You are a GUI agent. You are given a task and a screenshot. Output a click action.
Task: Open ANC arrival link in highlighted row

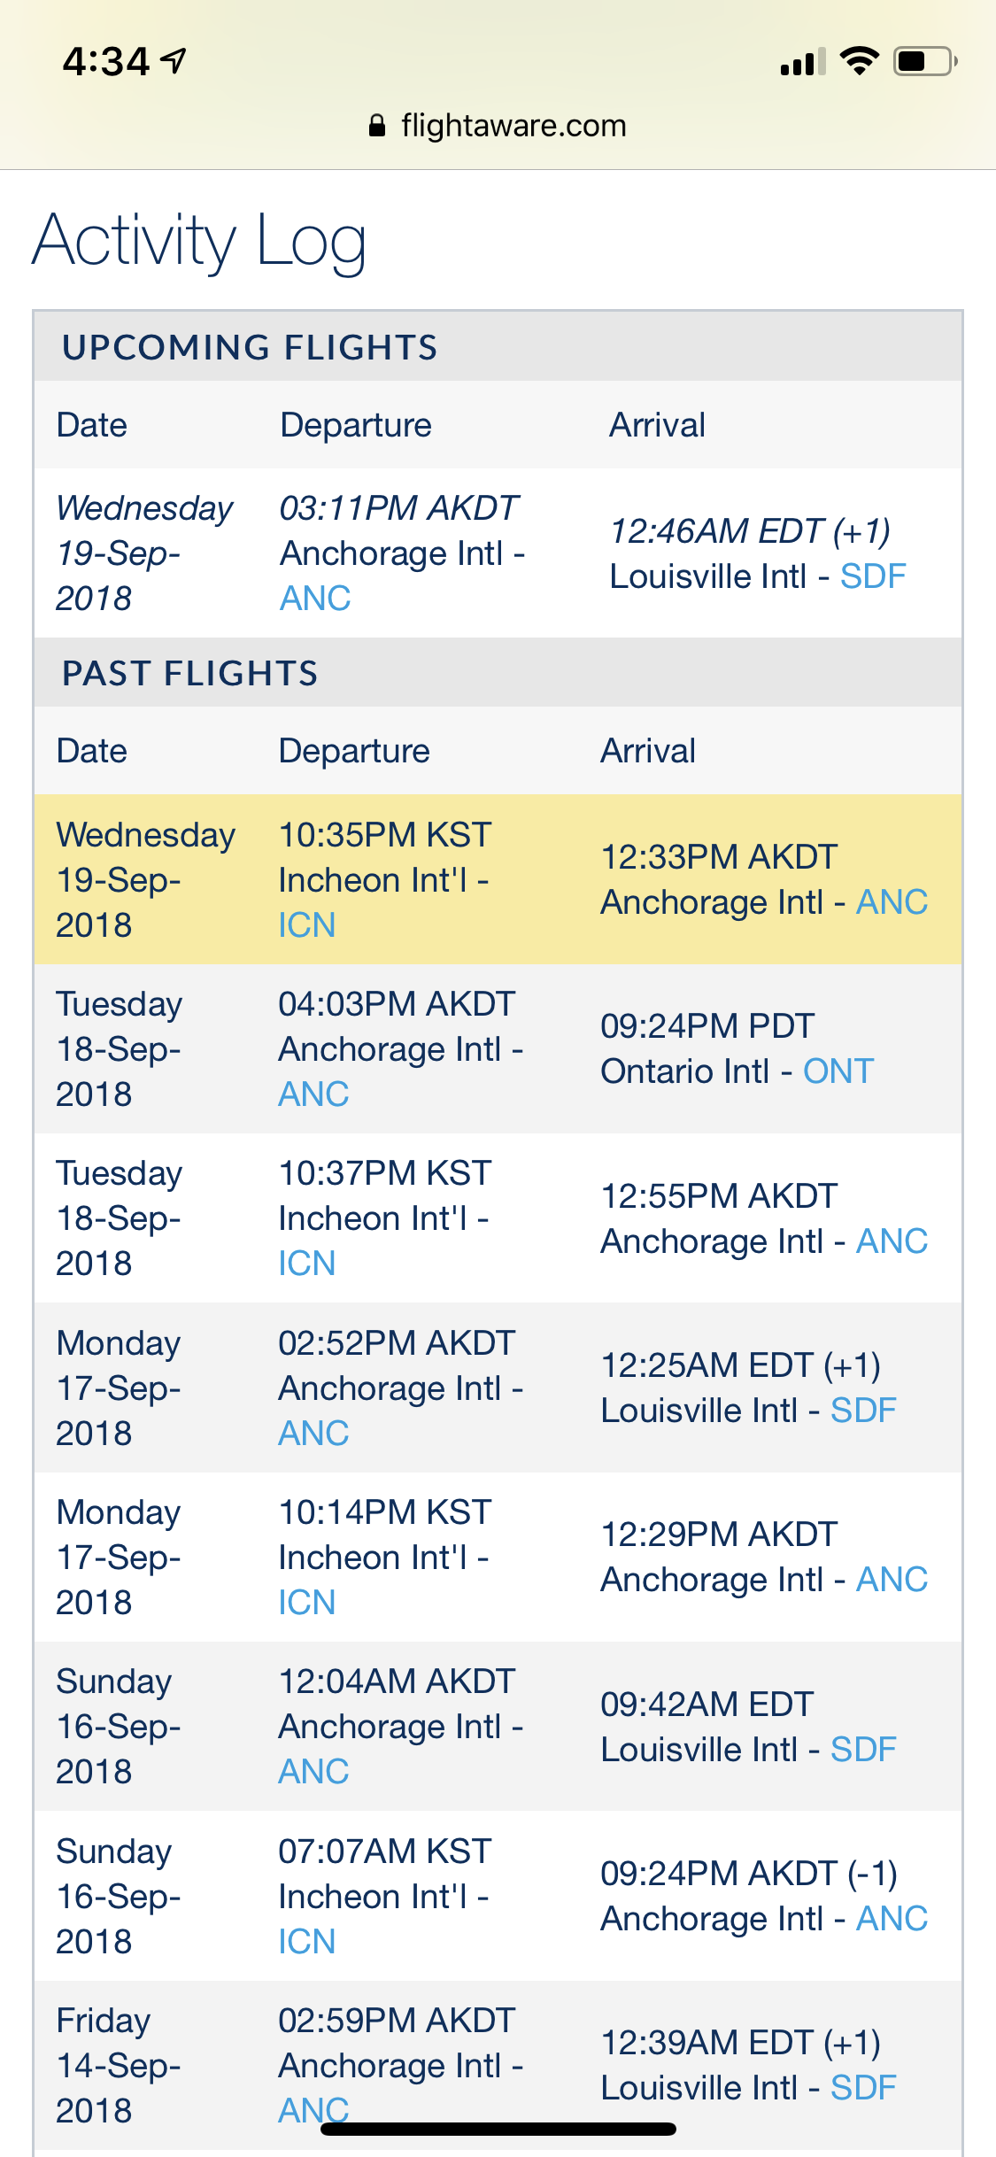pyautogui.click(x=892, y=902)
